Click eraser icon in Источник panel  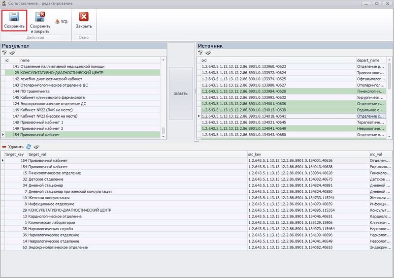point(208,52)
